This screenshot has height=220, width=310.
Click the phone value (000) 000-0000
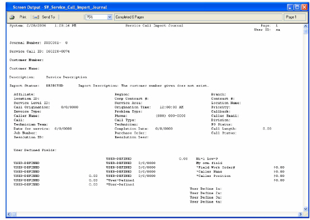click(x=171, y=116)
